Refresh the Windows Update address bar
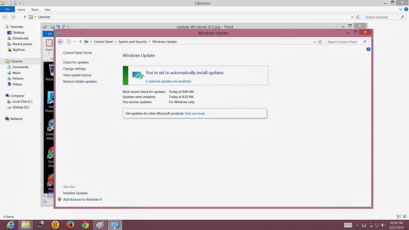Screen dimensions: 409x230 tap(320, 42)
